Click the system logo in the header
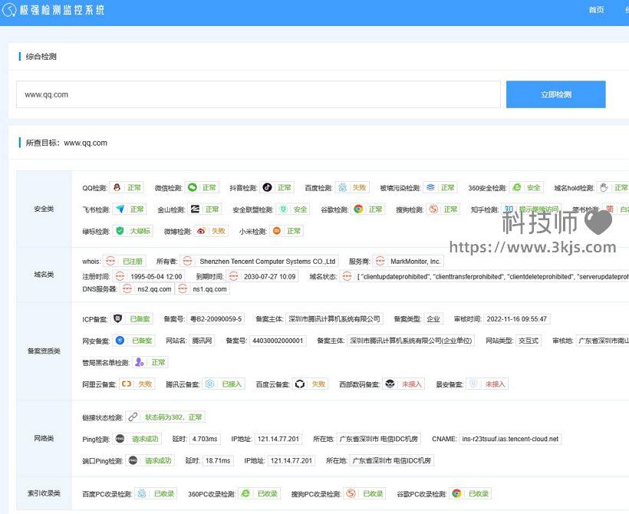This screenshot has height=514, width=629. click(9, 10)
